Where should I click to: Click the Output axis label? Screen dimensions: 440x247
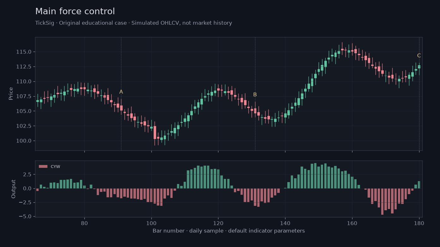14,189
